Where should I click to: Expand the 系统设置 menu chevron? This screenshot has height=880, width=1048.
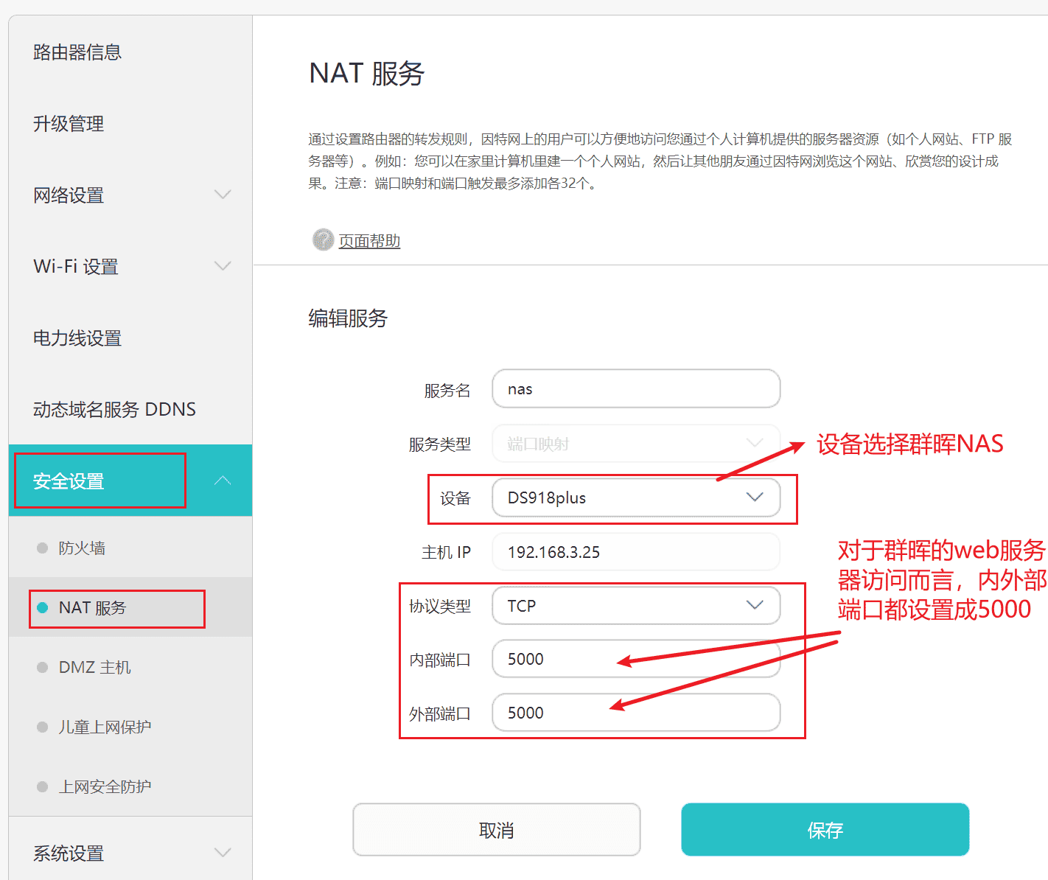(222, 853)
